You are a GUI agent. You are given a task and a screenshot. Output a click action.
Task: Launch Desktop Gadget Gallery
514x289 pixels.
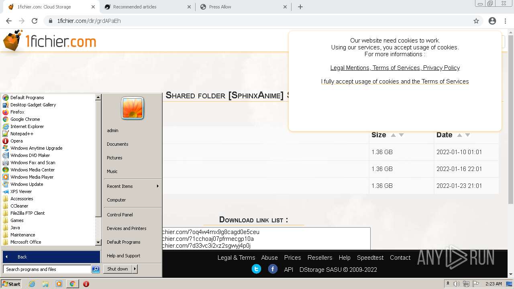[33, 105]
